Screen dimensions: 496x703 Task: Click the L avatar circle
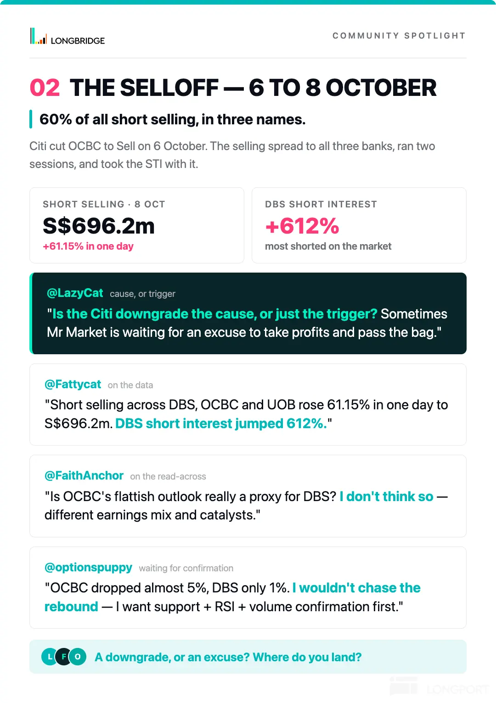[50, 657]
